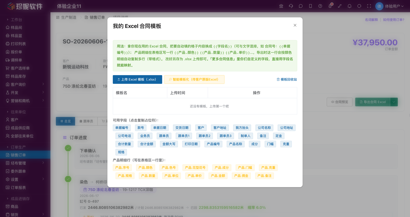Expand 开发 sidebar menu
Screen dimensions: 410x217
coord(25,93)
